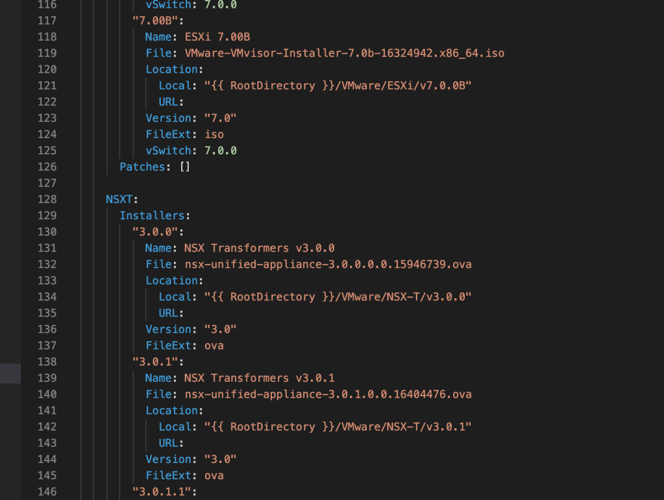Screen dimensions: 664x500
Task: Click the NSX Transformers v3.0.1 name value
Action: coord(259,377)
